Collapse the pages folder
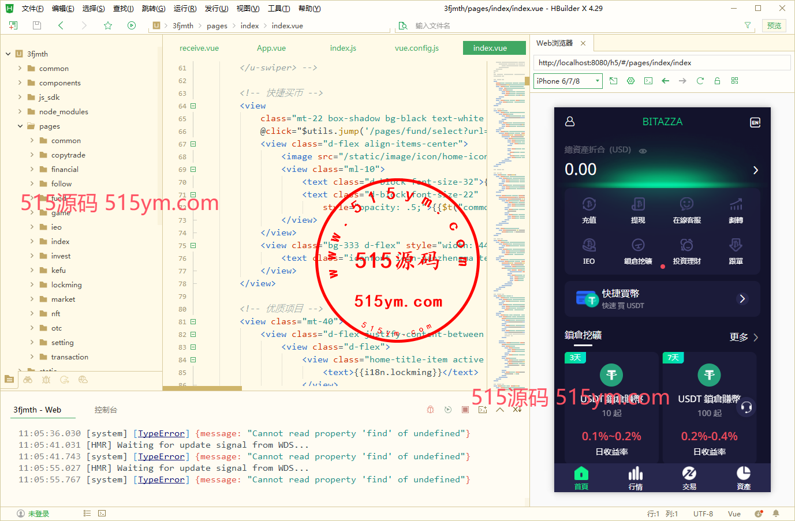This screenshot has height=521, width=795. 20,126
